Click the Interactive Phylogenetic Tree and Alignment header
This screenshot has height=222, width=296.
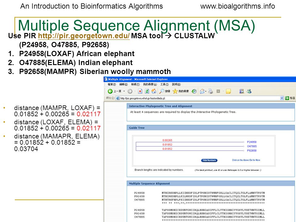tap(211, 106)
